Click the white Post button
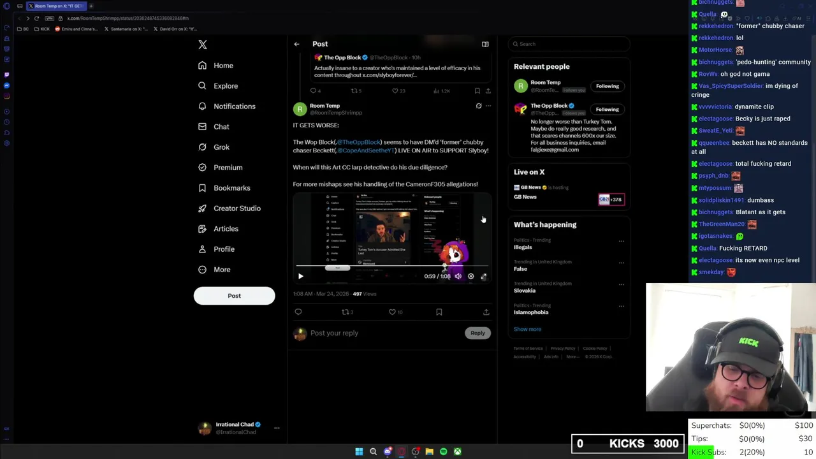 [x=234, y=296]
